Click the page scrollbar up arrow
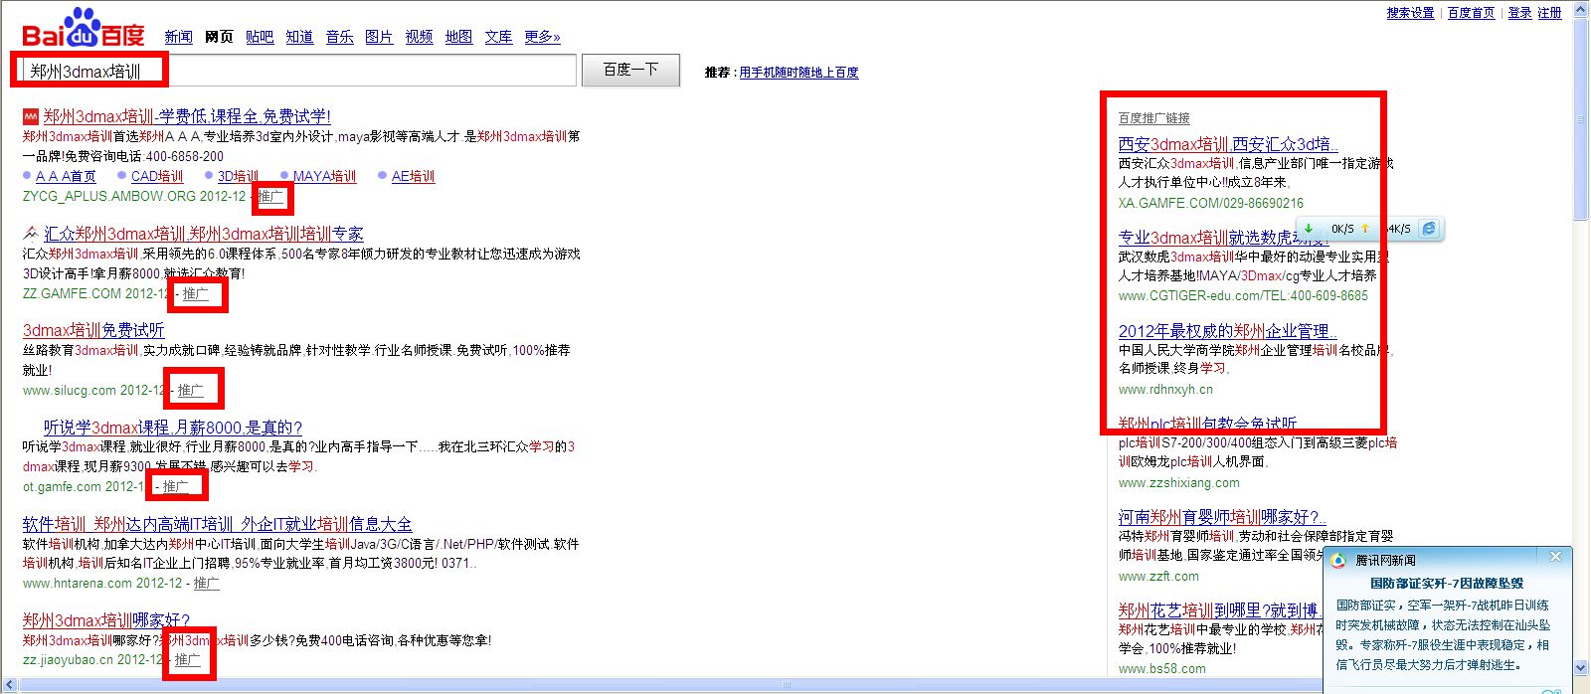1591x694 pixels. coord(1581,9)
